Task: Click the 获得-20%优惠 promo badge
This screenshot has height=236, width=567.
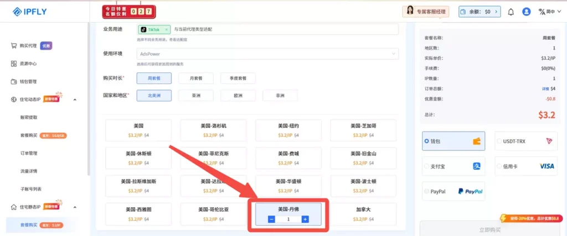Action: pos(531,218)
